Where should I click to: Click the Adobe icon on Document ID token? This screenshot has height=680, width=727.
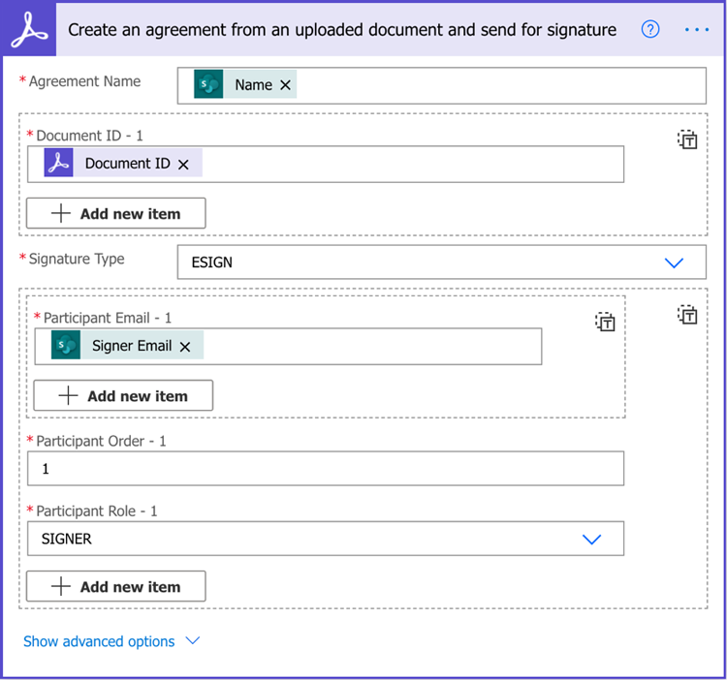click(58, 163)
